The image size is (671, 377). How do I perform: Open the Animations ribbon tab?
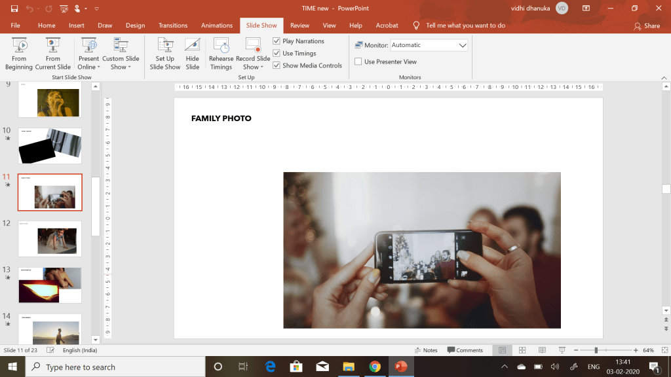[x=217, y=26]
